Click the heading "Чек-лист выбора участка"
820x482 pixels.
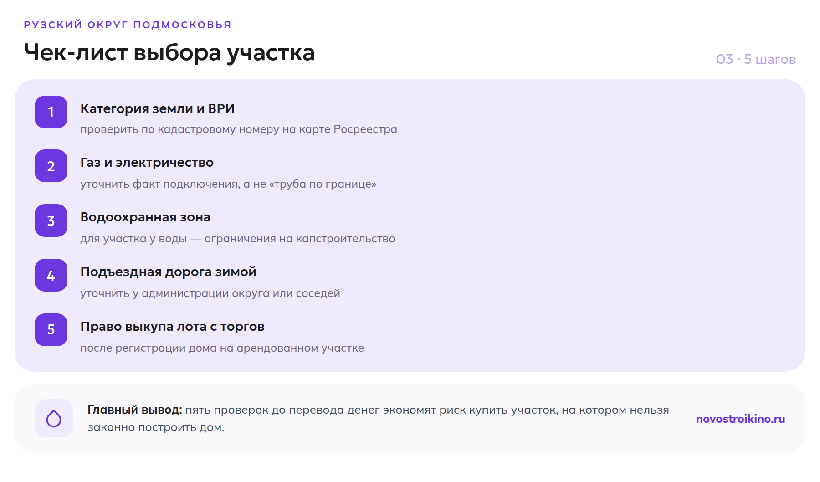[169, 52]
